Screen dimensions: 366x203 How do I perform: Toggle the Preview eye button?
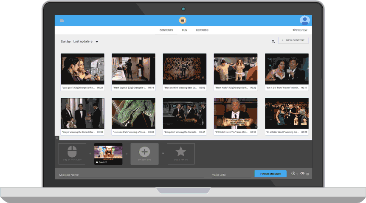tap(300, 30)
